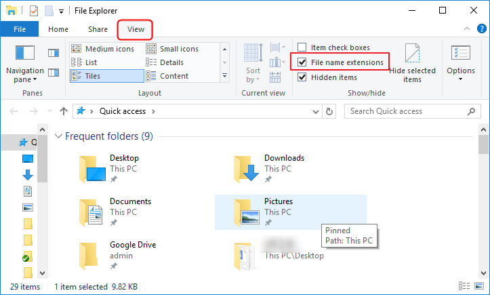Toggle the Preview pane icon
This screenshot has height=295, width=490.
[54, 53]
